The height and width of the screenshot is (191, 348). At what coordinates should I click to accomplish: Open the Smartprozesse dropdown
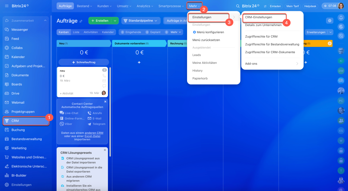tap(171, 6)
